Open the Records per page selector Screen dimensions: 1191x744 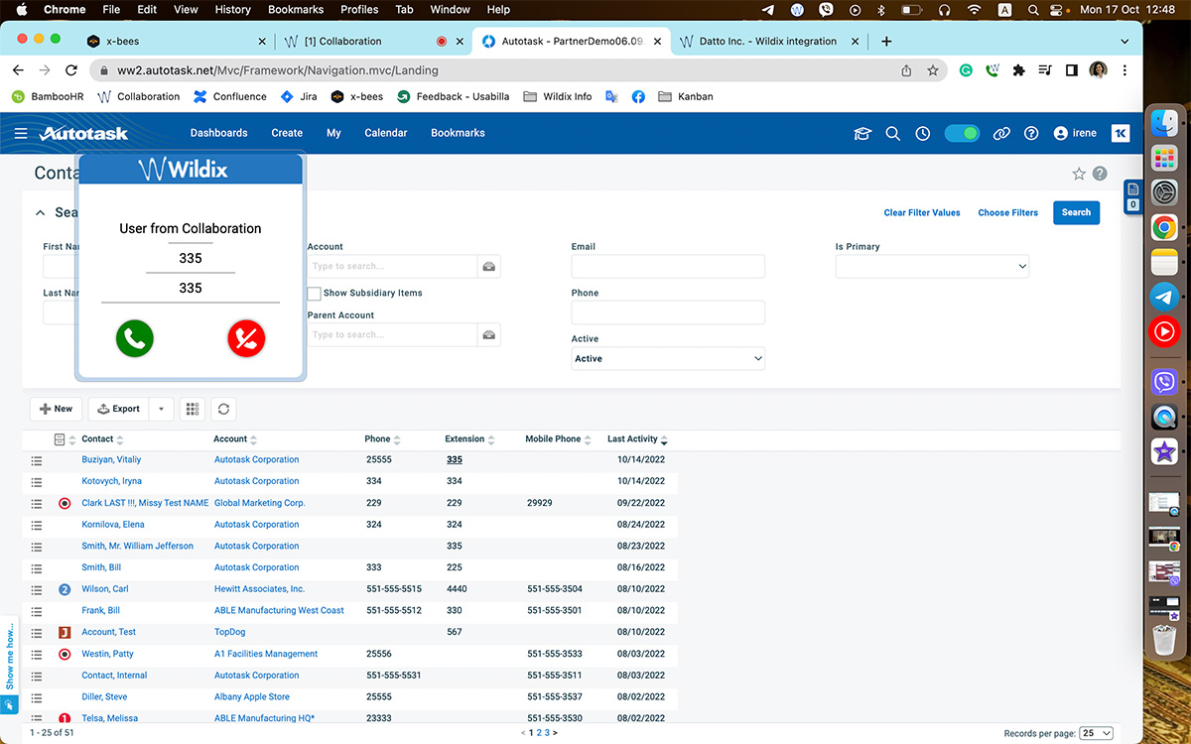pos(1096,732)
